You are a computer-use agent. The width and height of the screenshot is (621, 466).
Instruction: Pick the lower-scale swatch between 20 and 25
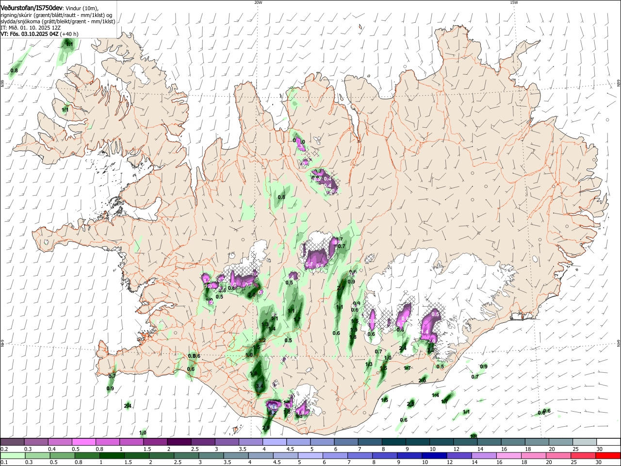click(x=559, y=455)
